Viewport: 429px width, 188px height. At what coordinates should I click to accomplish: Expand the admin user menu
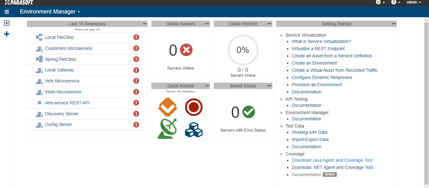tap(414, 2)
